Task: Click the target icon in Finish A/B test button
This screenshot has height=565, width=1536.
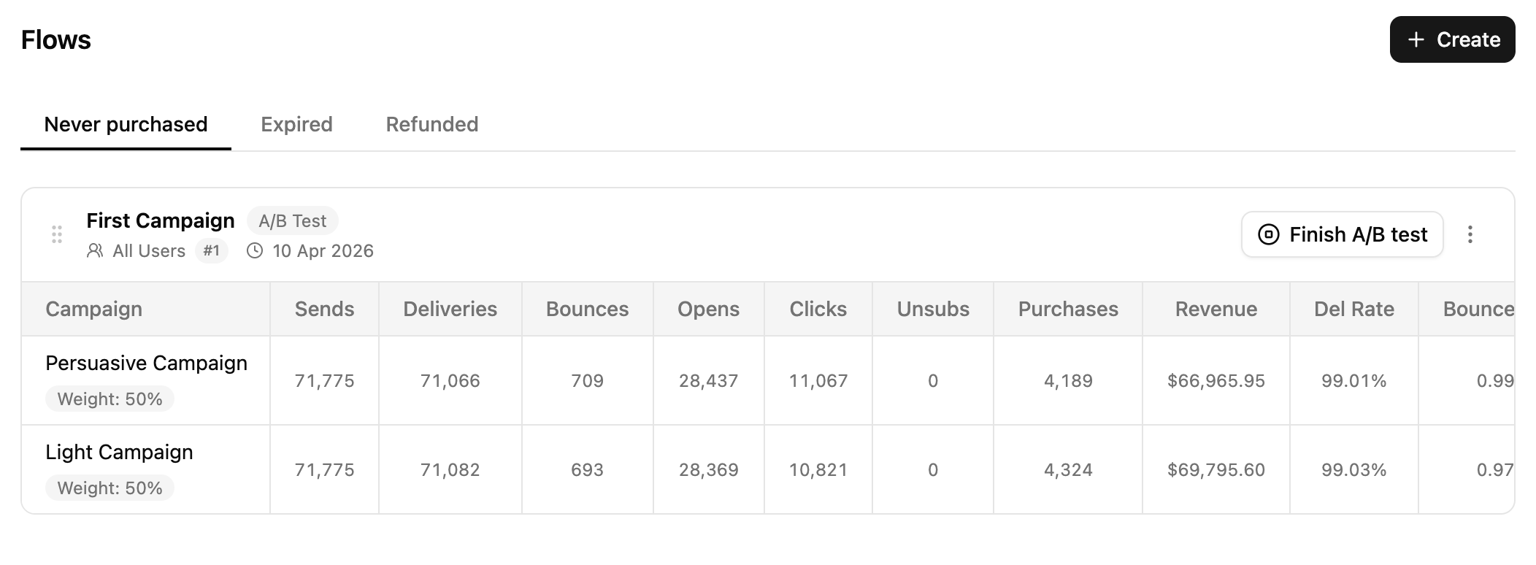Action: (x=1269, y=234)
